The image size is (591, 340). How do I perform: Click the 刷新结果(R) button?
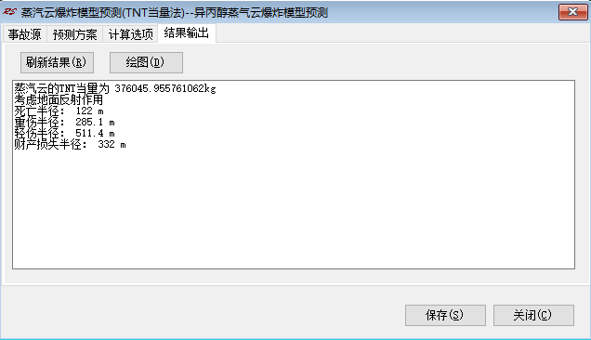tap(57, 62)
